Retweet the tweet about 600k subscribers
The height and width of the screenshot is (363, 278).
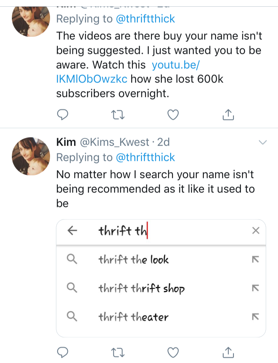click(118, 116)
